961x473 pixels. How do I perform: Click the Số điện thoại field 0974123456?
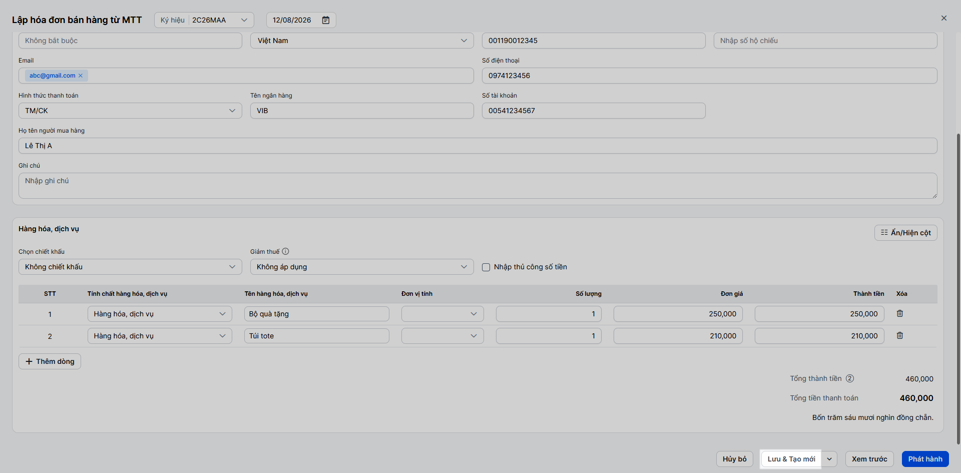(710, 76)
